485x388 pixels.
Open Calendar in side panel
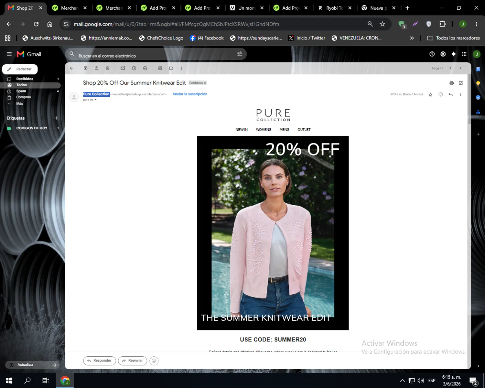(x=478, y=69)
